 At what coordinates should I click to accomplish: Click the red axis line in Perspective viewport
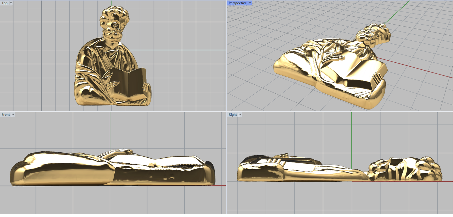pos(419,69)
